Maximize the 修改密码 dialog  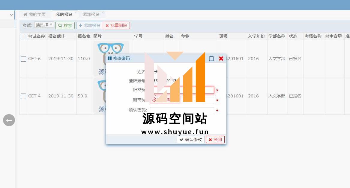point(211,59)
